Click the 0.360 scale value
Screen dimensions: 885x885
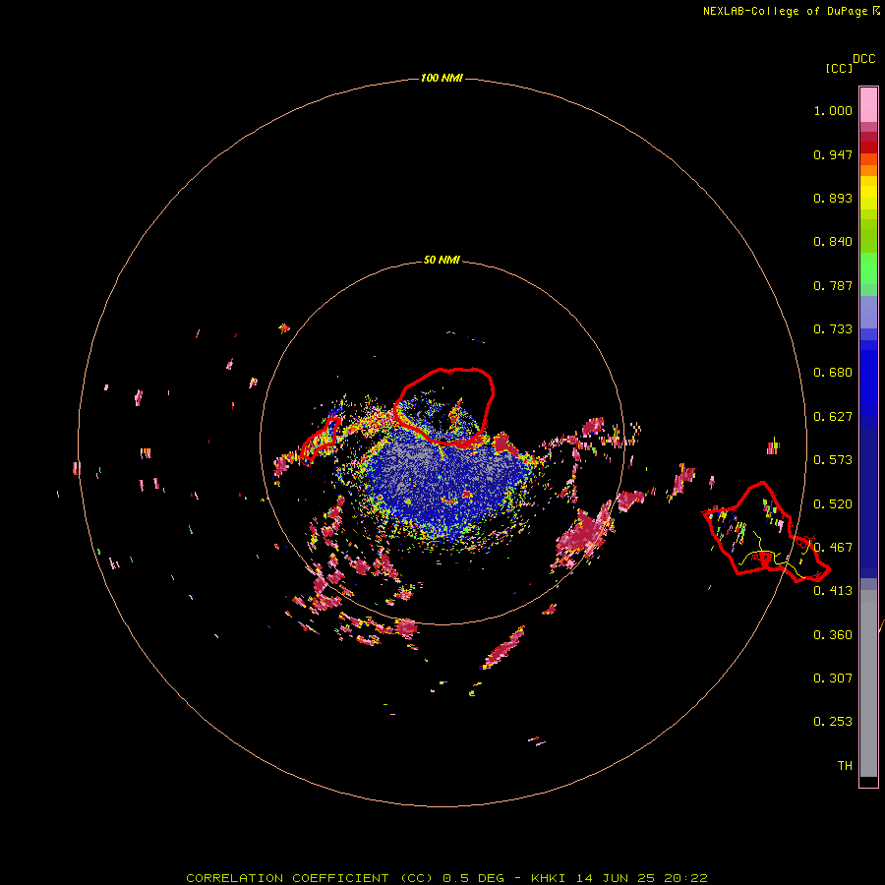point(833,635)
